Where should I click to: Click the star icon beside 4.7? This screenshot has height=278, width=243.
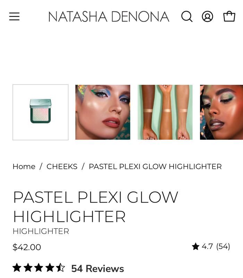[x=195, y=246]
